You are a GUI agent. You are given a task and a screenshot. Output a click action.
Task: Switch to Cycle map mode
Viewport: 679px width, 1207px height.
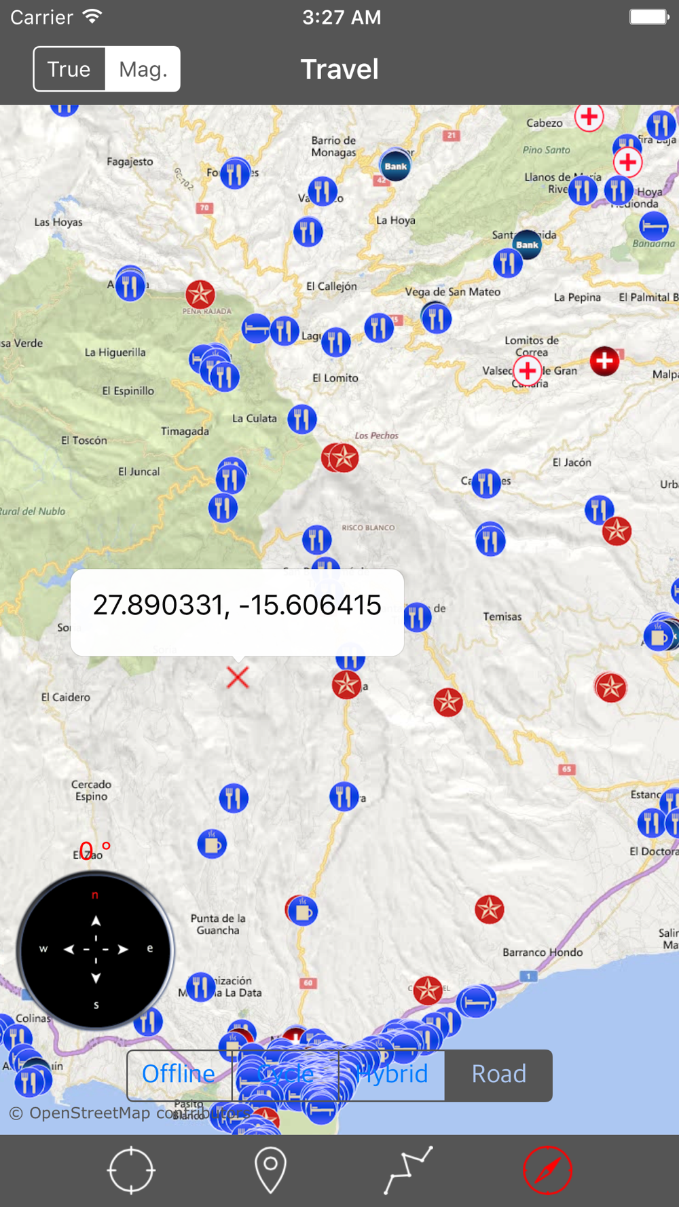click(x=285, y=1075)
